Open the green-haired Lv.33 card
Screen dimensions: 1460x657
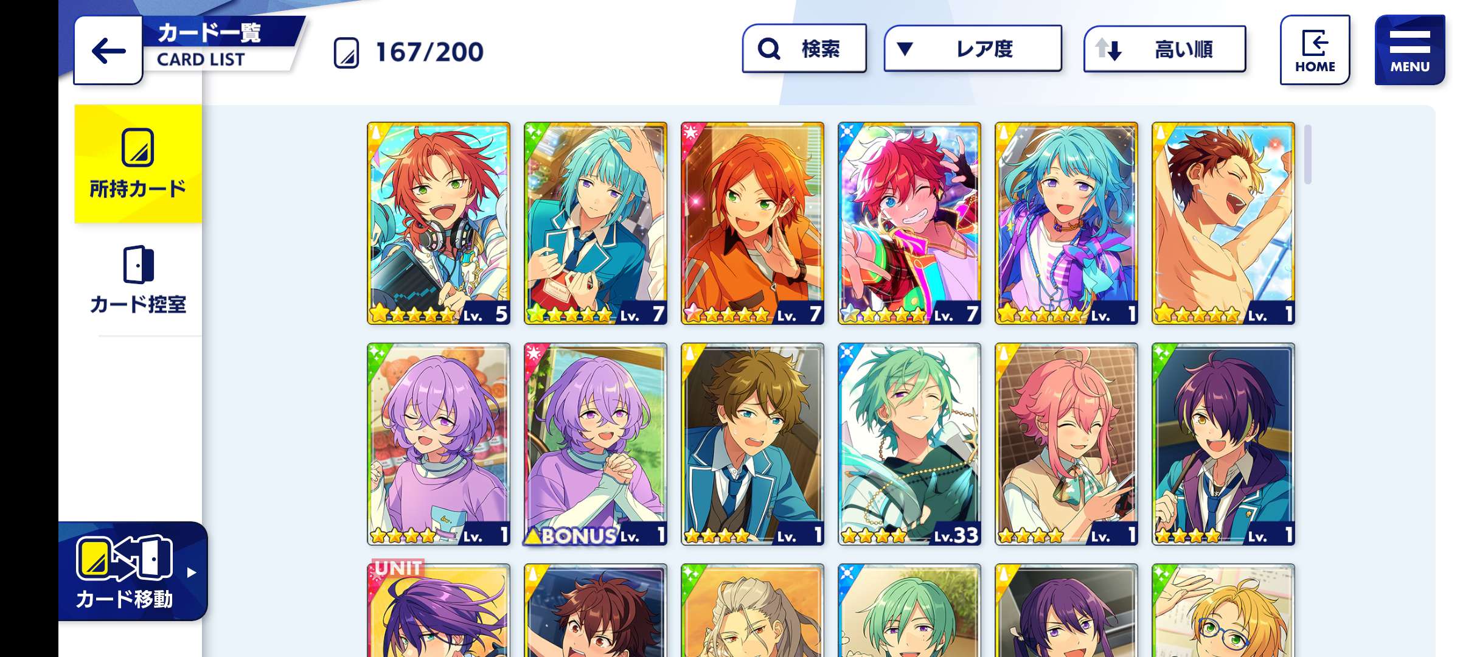click(909, 444)
